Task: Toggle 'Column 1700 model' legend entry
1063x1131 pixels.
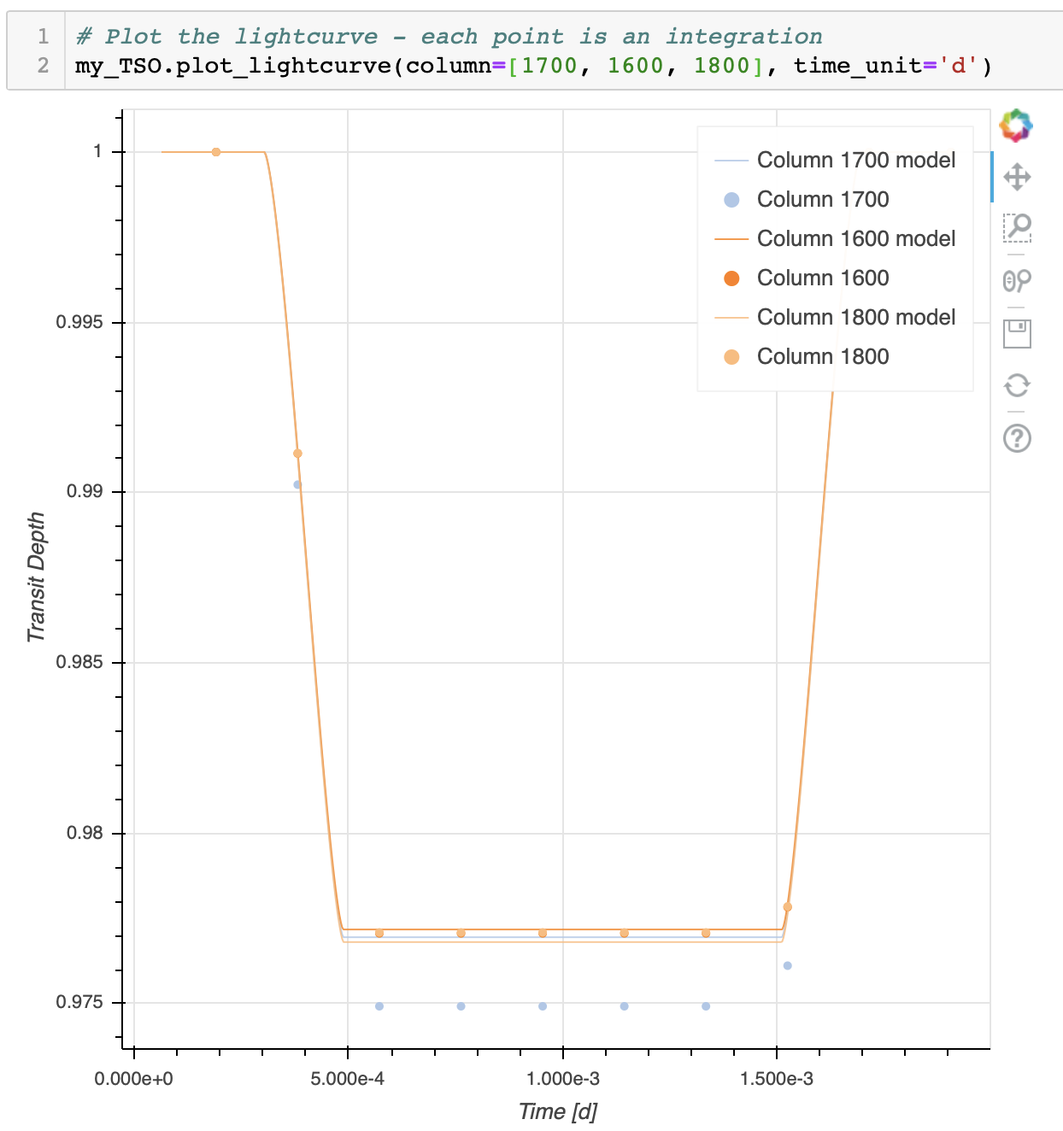Action: click(835, 160)
